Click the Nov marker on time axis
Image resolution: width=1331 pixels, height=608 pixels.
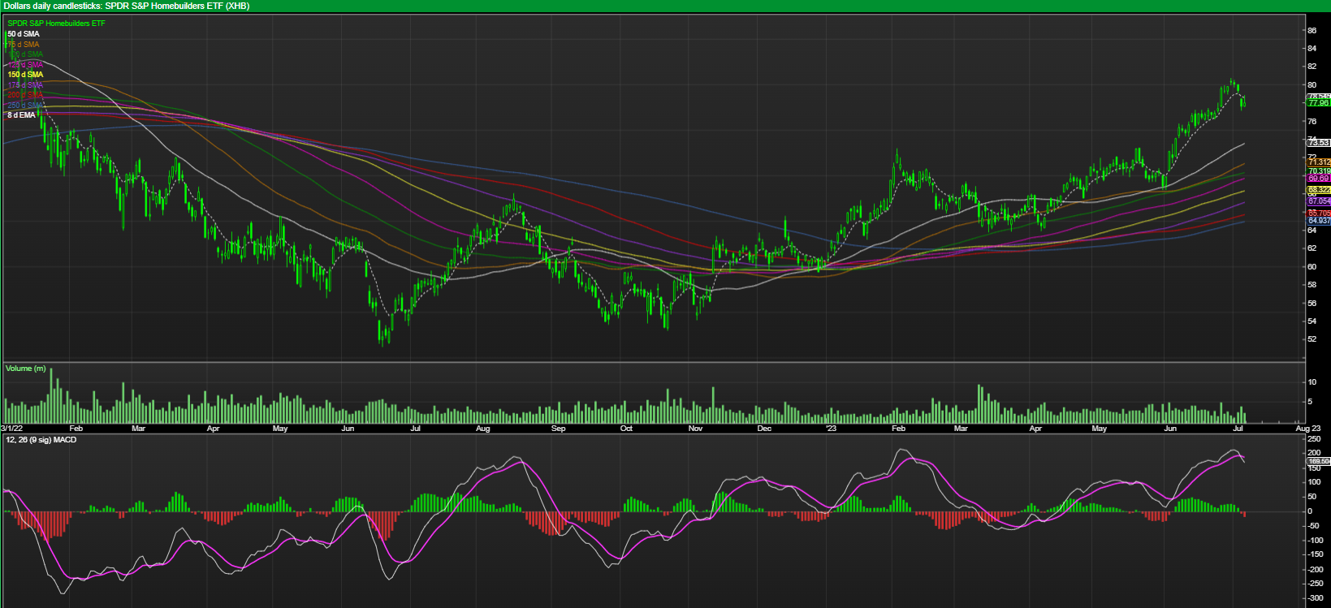coord(695,428)
